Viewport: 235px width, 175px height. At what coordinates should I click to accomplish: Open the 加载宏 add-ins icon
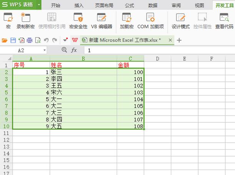[127, 17]
